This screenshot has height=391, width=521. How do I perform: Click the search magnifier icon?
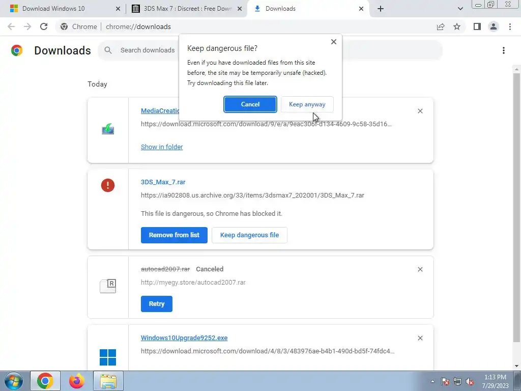(108, 50)
